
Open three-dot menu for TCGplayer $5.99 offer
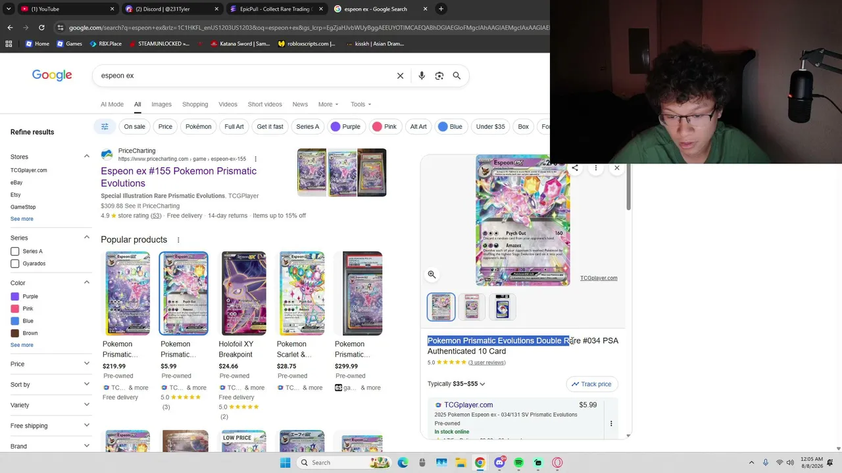click(x=611, y=424)
